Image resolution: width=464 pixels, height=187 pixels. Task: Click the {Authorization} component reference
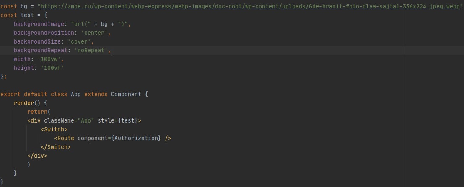coord(136,138)
